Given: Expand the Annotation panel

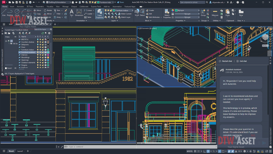Looking at the screenshot, I should pos(82,21).
